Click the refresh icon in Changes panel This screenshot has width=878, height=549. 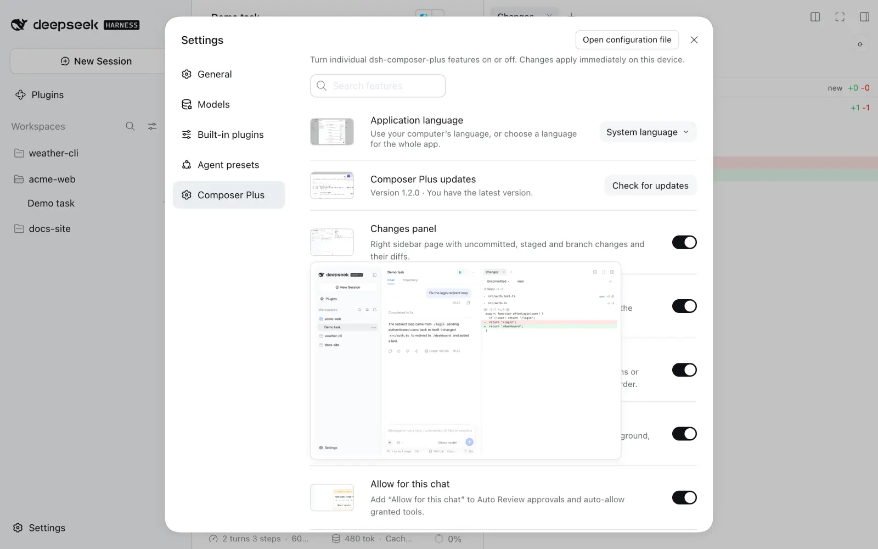pos(860,44)
